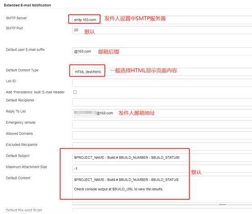Click the Default Content resize handle
This screenshot has height=214, width=252.
(222, 204)
